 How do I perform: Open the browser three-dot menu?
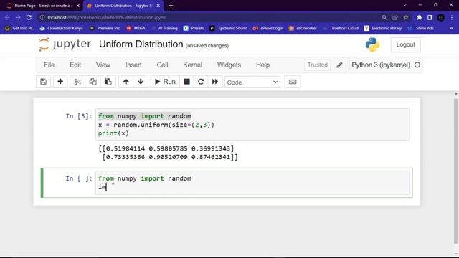tap(451, 17)
